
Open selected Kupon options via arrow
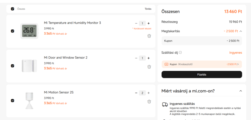point(238,64)
